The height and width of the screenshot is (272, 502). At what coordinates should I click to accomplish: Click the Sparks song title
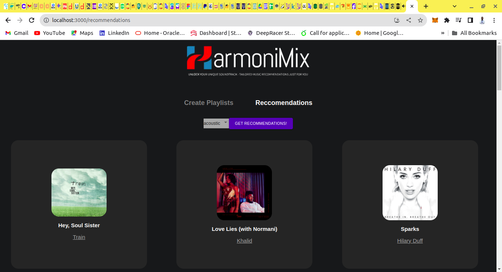[x=410, y=229]
